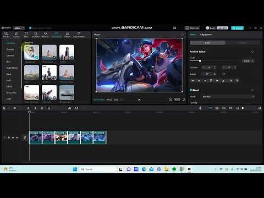Click the Position X value field
This screenshot has height=198, width=264.
[x=208, y=68]
